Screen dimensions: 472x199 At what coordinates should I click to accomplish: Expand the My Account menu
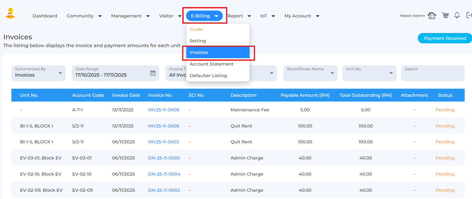click(x=302, y=16)
